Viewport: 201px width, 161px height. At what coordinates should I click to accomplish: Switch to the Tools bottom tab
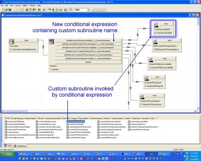point(8,145)
